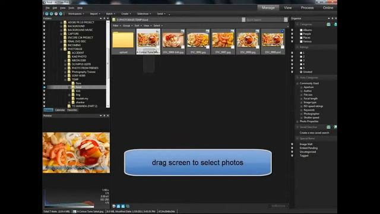Image resolution: width=380 pixels, height=214 pixels.
Task: Click the Embed Pending special item
Action: pos(309,148)
